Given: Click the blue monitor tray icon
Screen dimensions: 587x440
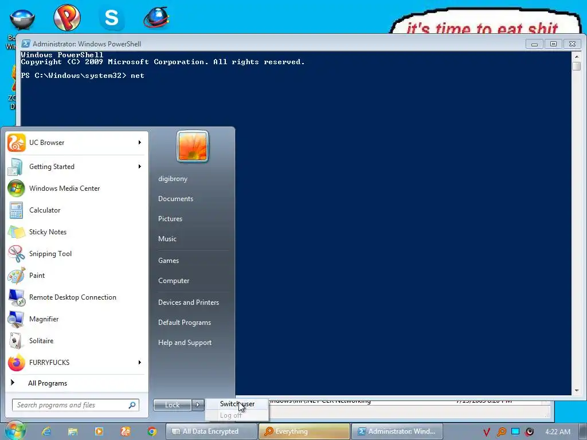Looking at the screenshot, I should pos(515,432).
